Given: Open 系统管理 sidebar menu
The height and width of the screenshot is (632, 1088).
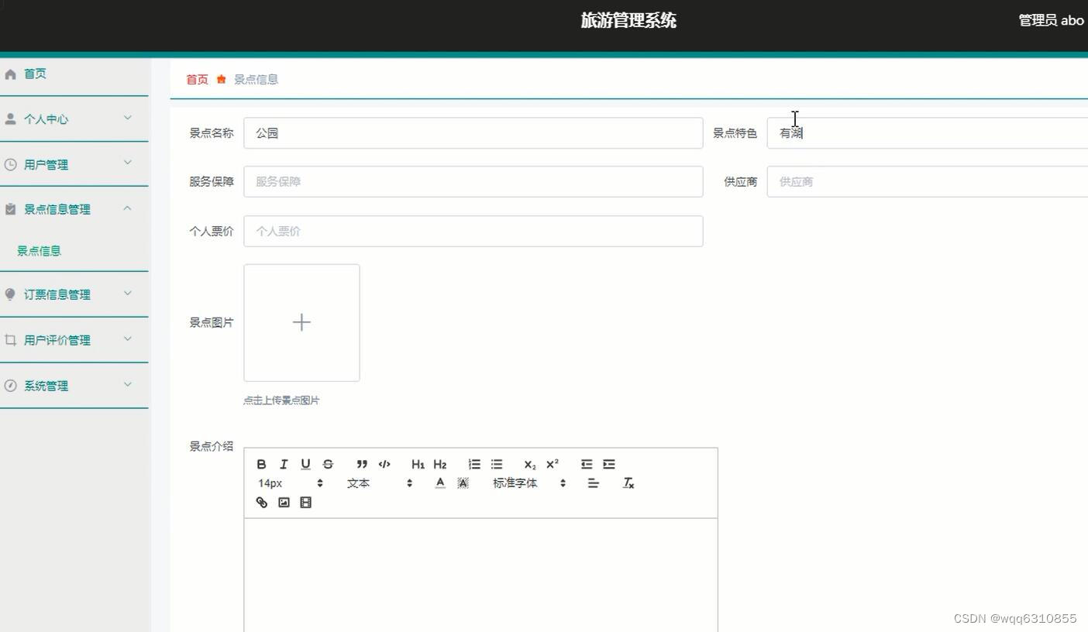Looking at the screenshot, I should 74,386.
